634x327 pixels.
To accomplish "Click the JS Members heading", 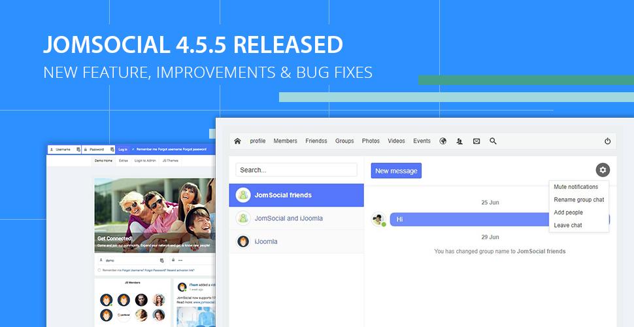I will (133, 283).
